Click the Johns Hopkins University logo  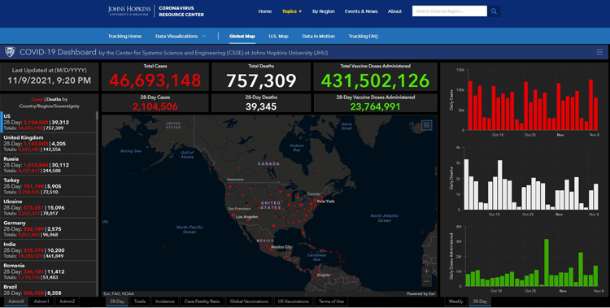coord(129,11)
